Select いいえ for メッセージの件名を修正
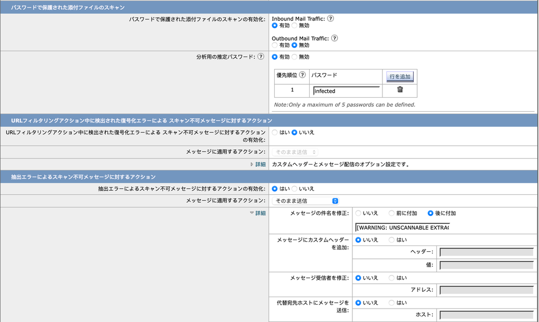The width and height of the screenshot is (539, 322). click(358, 213)
